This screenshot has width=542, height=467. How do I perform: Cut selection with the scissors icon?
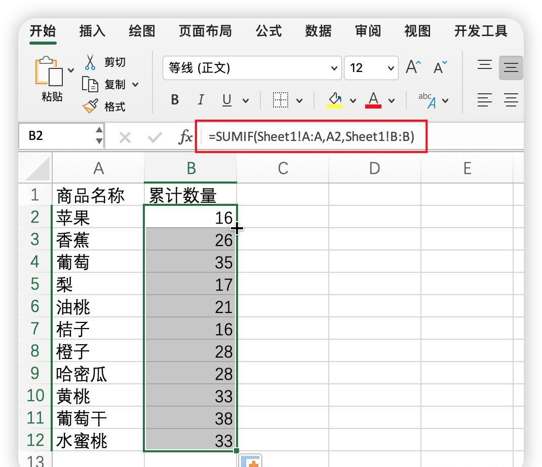pyautogui.click(x=90, y=62)
